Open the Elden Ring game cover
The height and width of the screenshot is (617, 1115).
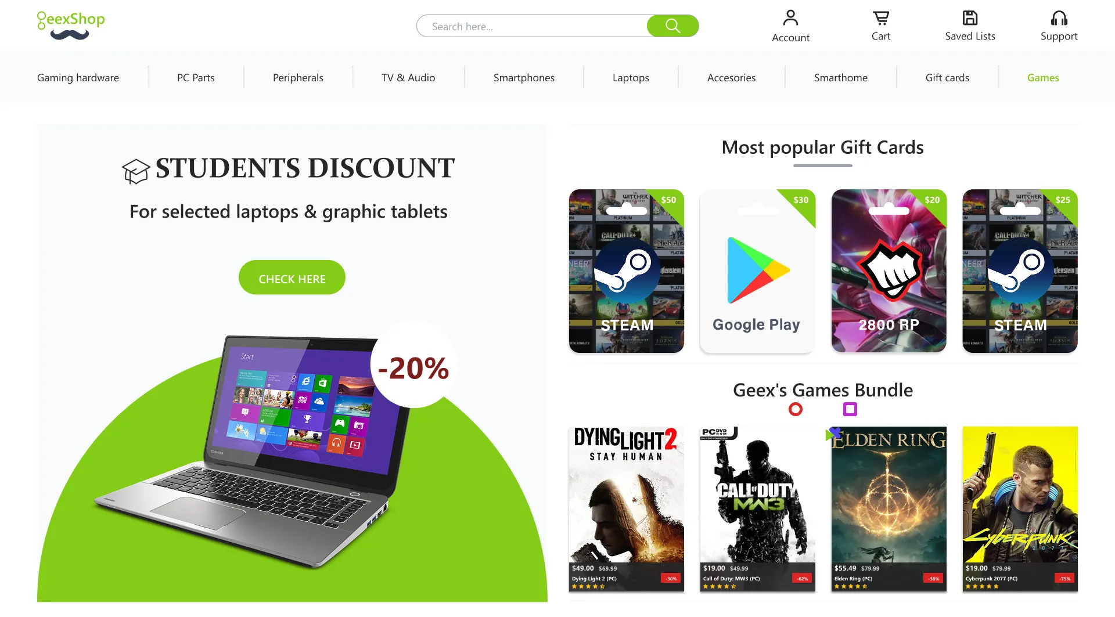(x=889, y=509)
